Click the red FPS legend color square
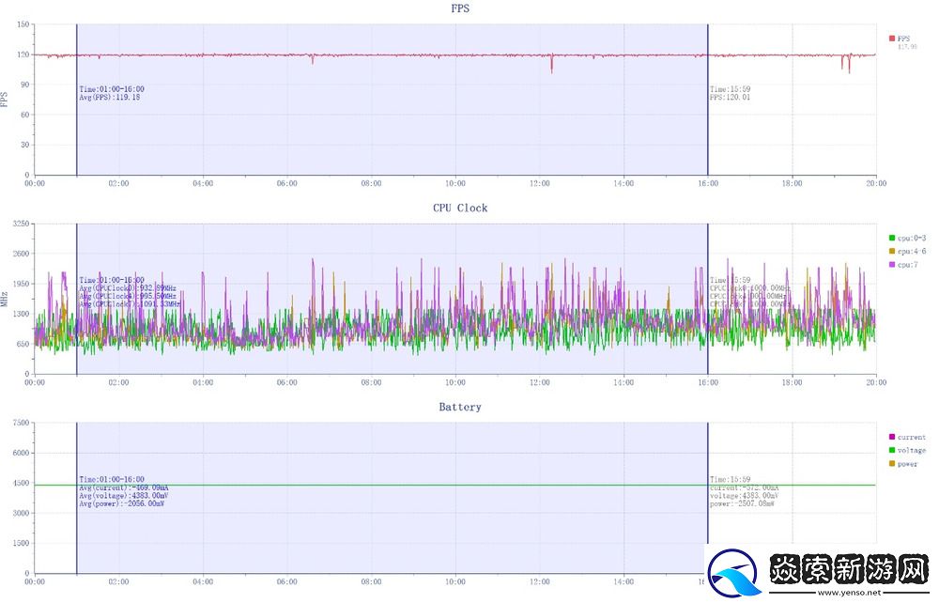Viewport: 939px width, 603px height. coord(892,39)
